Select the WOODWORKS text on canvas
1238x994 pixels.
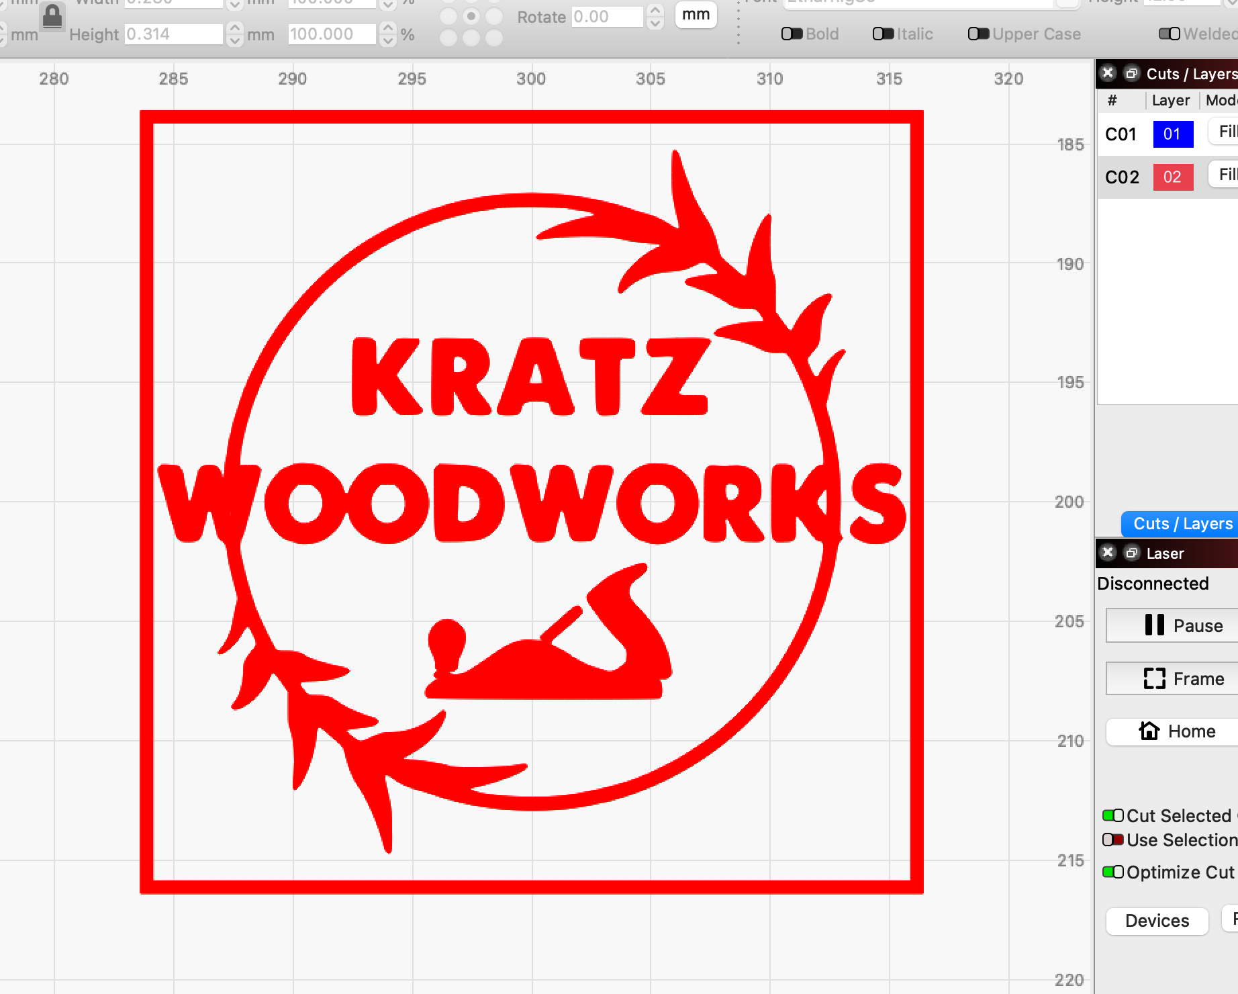pos(532,502)
